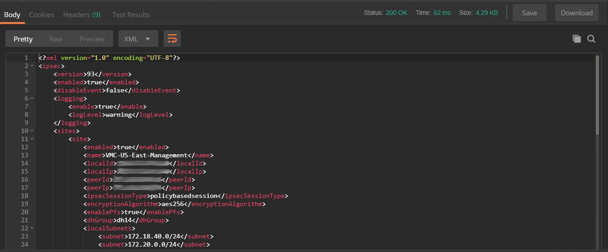Open the XML format dropdown
608x252 pixels.
(138, 39)
